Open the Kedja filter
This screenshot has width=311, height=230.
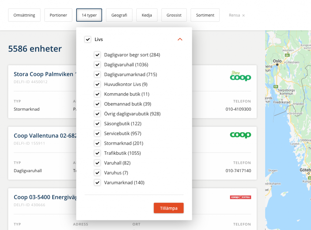[x=147, y=15]
